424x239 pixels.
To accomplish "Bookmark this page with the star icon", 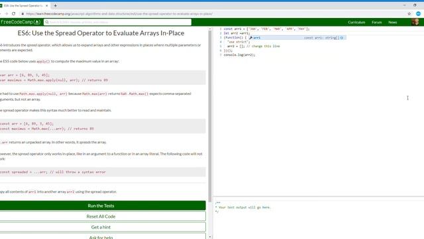I will 409,13.
